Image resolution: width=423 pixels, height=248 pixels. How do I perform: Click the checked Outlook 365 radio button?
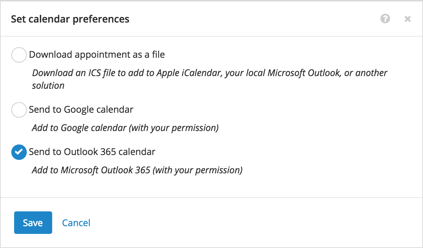[x=19, y=152]
